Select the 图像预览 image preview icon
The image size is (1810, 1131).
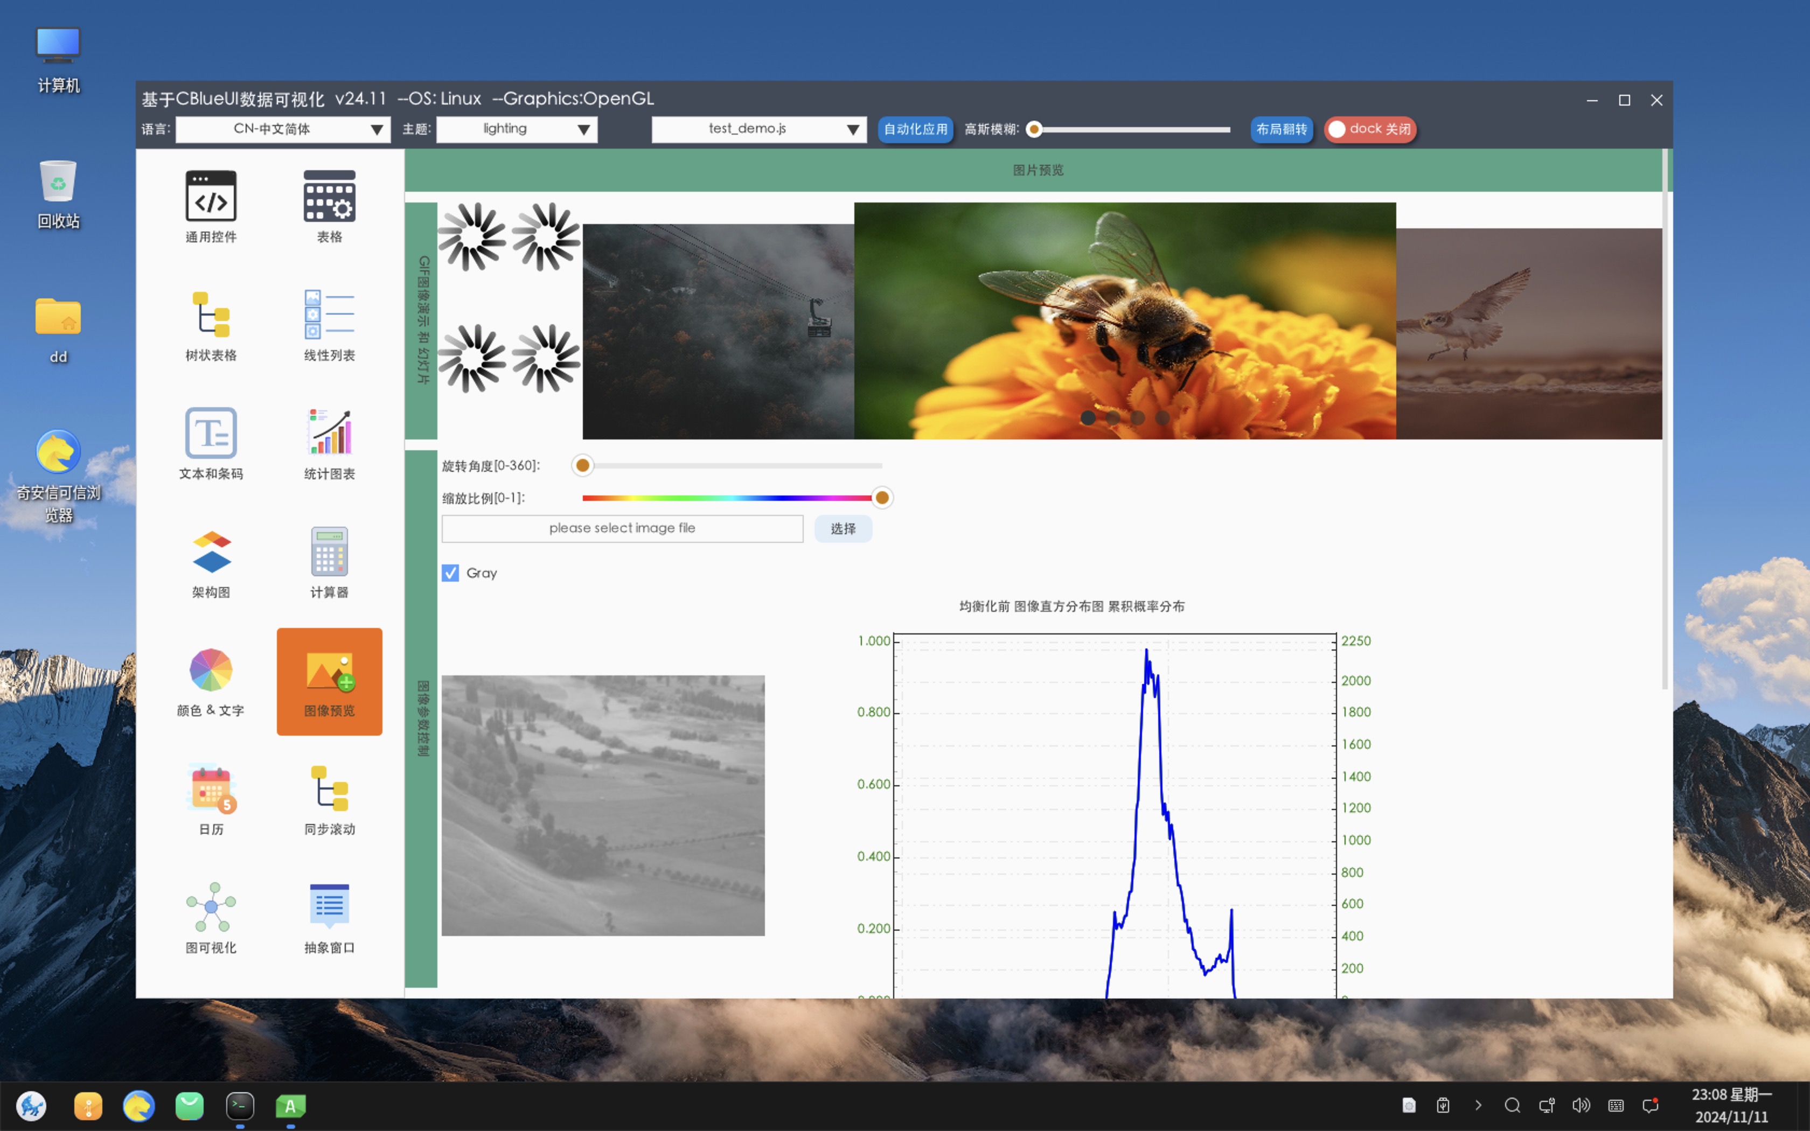329,681
